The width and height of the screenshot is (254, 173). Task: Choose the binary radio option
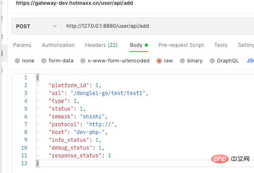coord(182,61)
